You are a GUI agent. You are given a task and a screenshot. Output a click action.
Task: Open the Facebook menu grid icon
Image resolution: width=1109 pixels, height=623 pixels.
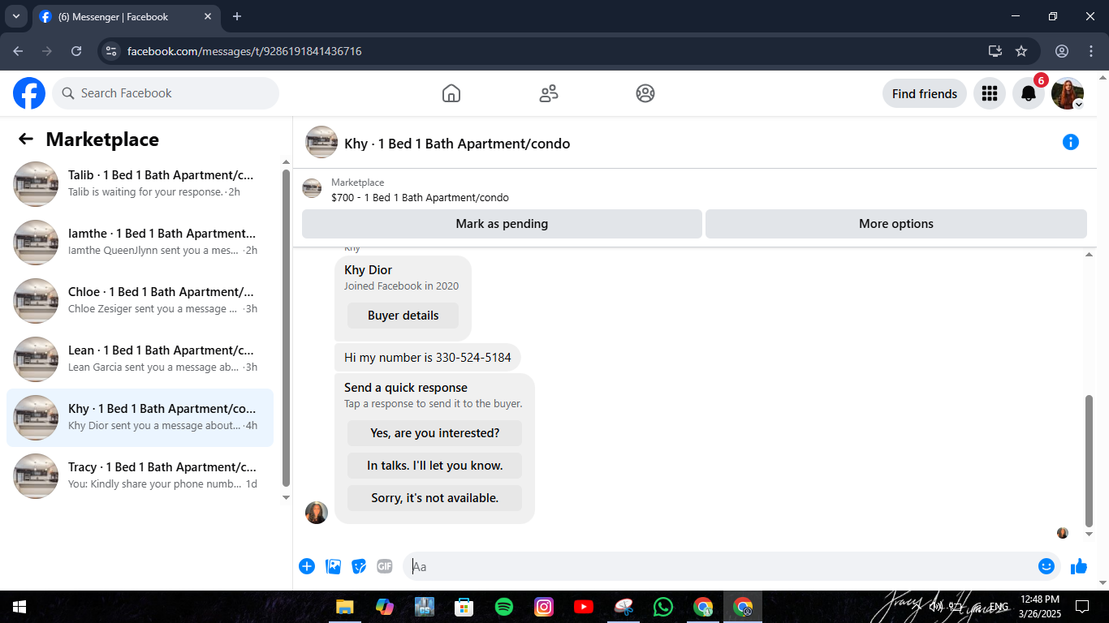pyautogui.click(x=989, y=93)
